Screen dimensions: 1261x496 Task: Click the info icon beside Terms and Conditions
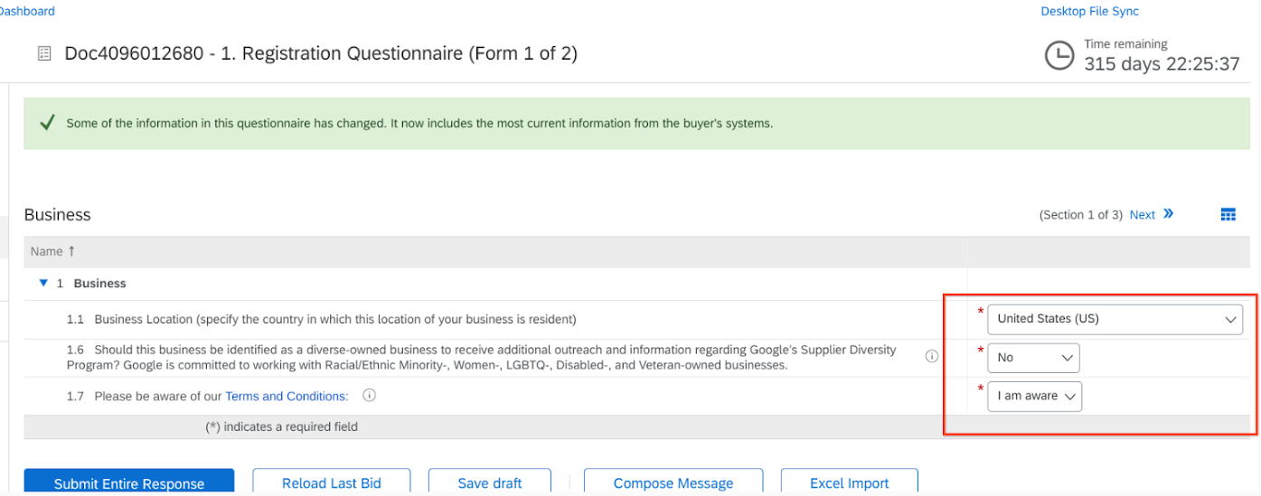point(369,396)
